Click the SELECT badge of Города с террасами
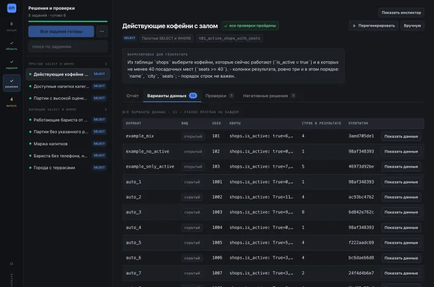Screen dimensions: 434x287 (x=99, y=168)
